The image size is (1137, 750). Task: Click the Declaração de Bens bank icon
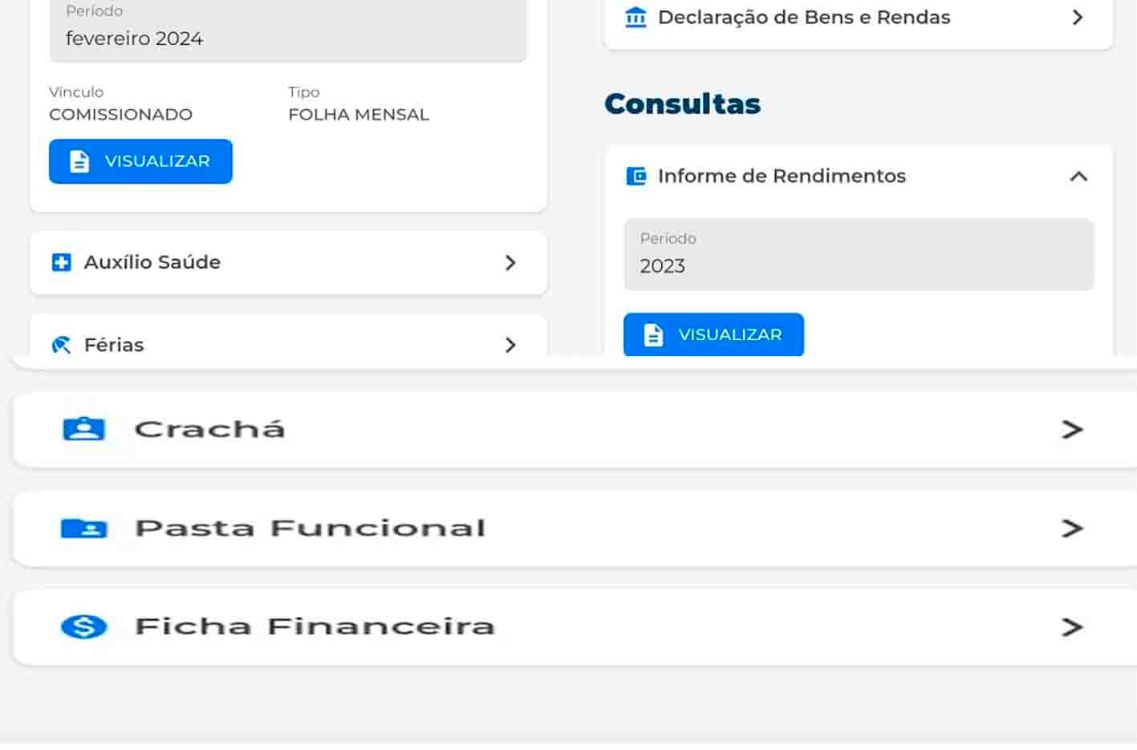pos(636,17)
